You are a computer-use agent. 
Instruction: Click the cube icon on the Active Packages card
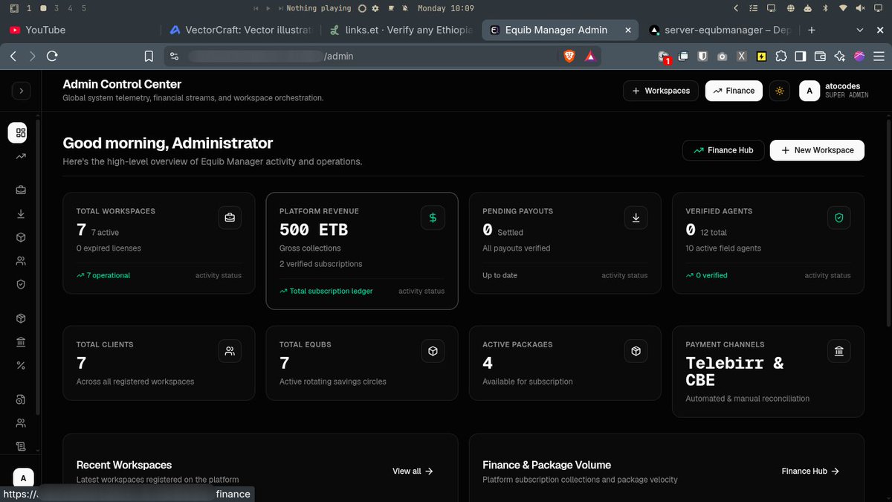636,351
